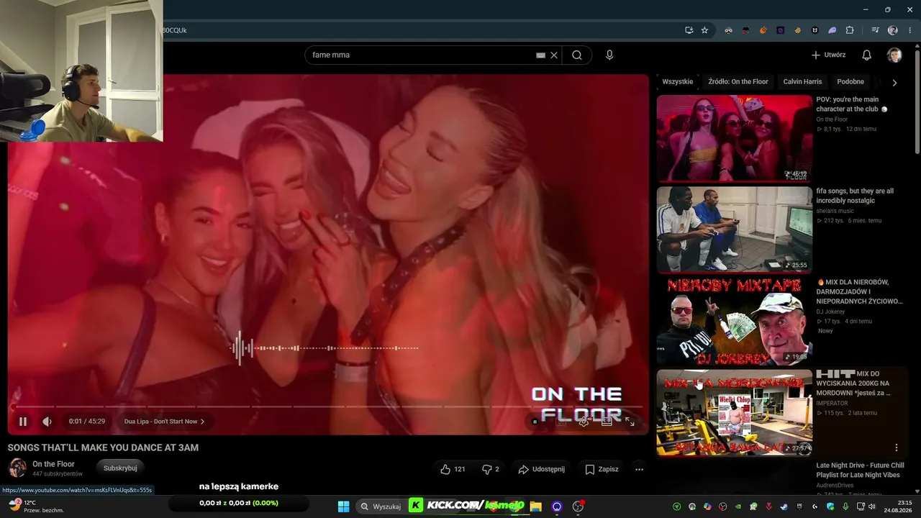Pause the video with the player button
921x518 pixels.
coord(22,422)
